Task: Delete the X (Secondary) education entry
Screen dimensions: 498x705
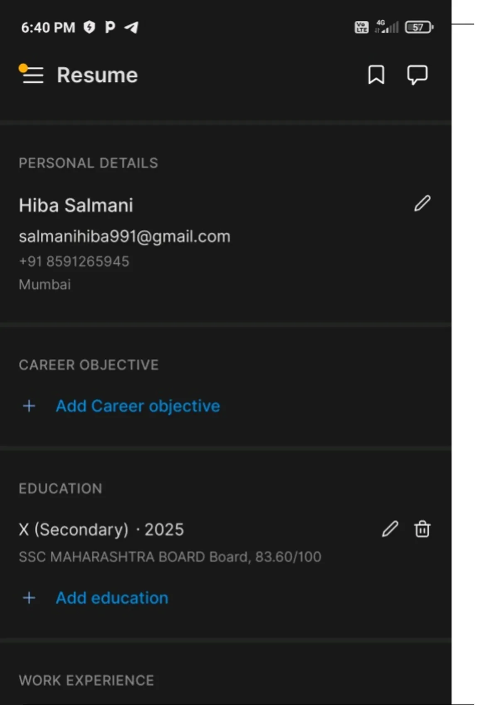Action: click(x=422, y=529)
